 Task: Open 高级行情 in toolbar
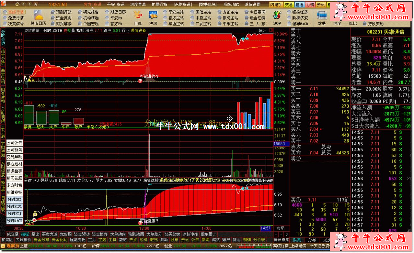tap(13, 12)
